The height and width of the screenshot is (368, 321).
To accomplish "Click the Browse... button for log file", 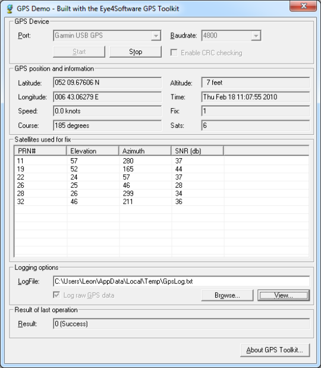I will point(227,295).
